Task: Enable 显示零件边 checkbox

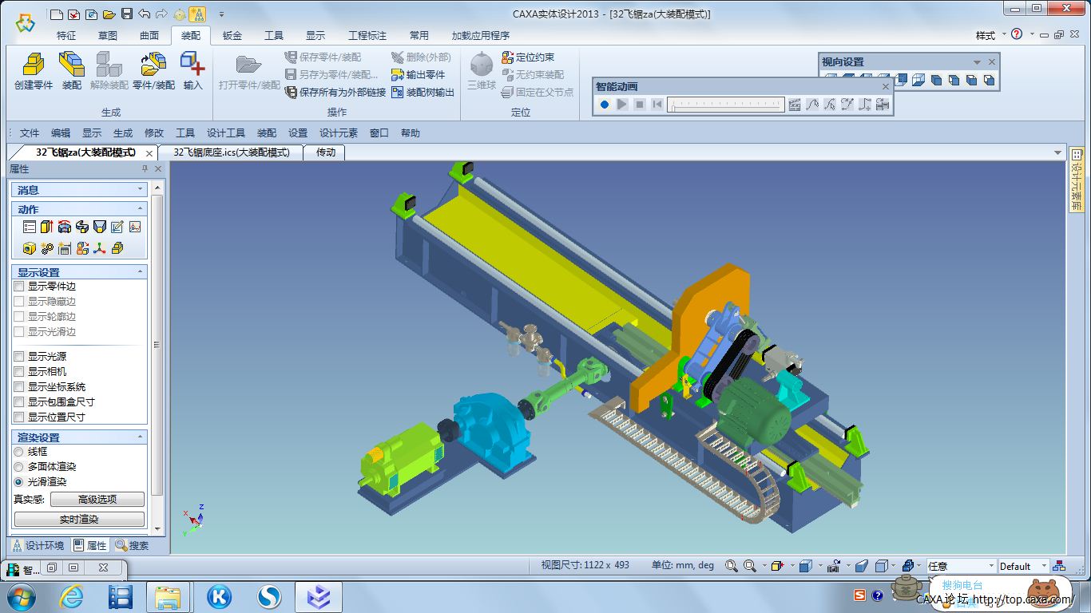Action: click(19, 287)
